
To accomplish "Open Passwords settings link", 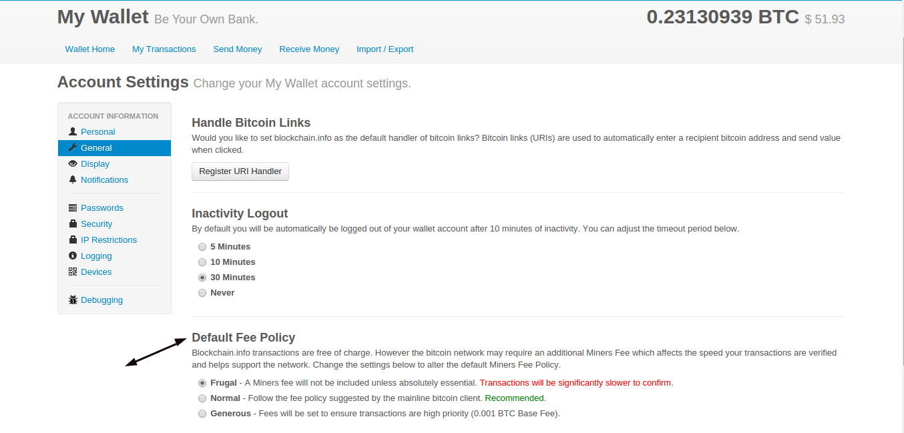I will pyautogui.click(x=102, y=208).
